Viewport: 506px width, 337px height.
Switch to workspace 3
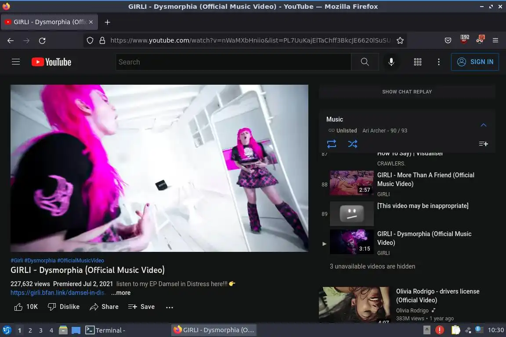(x=41, y=330)
